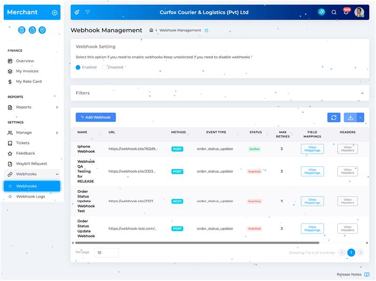376x281 pixels.
Task: View Mappings for Iphone Webhook
Action: 312,149
